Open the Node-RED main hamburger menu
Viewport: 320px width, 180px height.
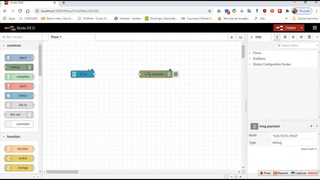tap(314, 28)
